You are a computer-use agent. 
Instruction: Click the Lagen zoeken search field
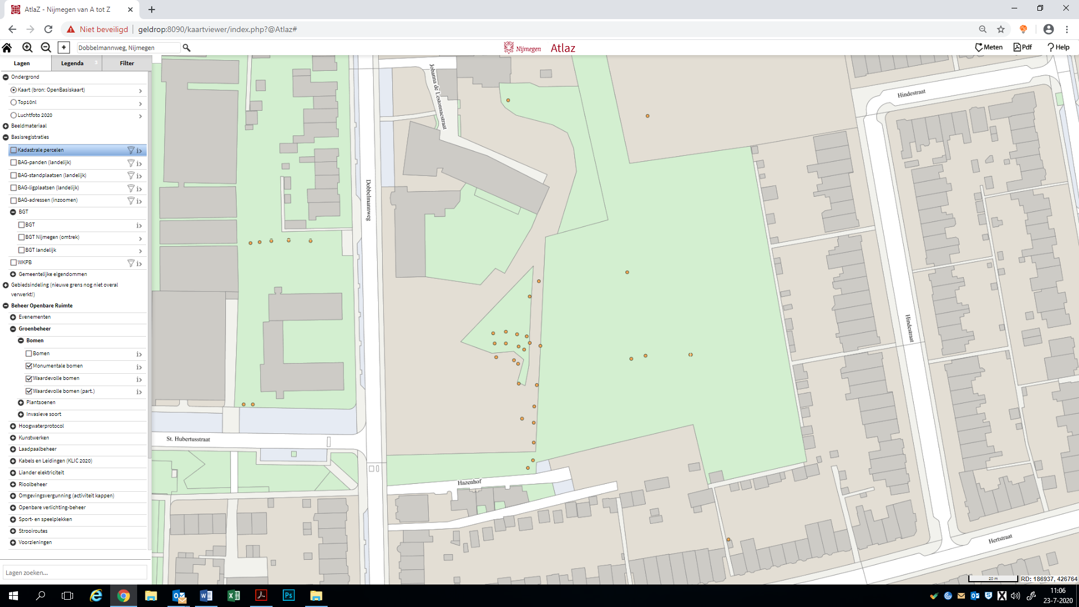(74, 573)
